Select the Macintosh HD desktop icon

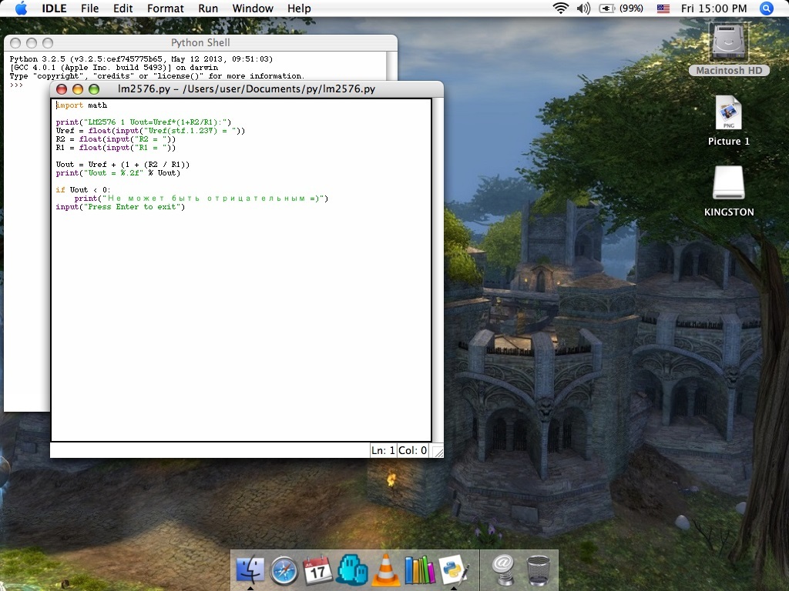729,49
